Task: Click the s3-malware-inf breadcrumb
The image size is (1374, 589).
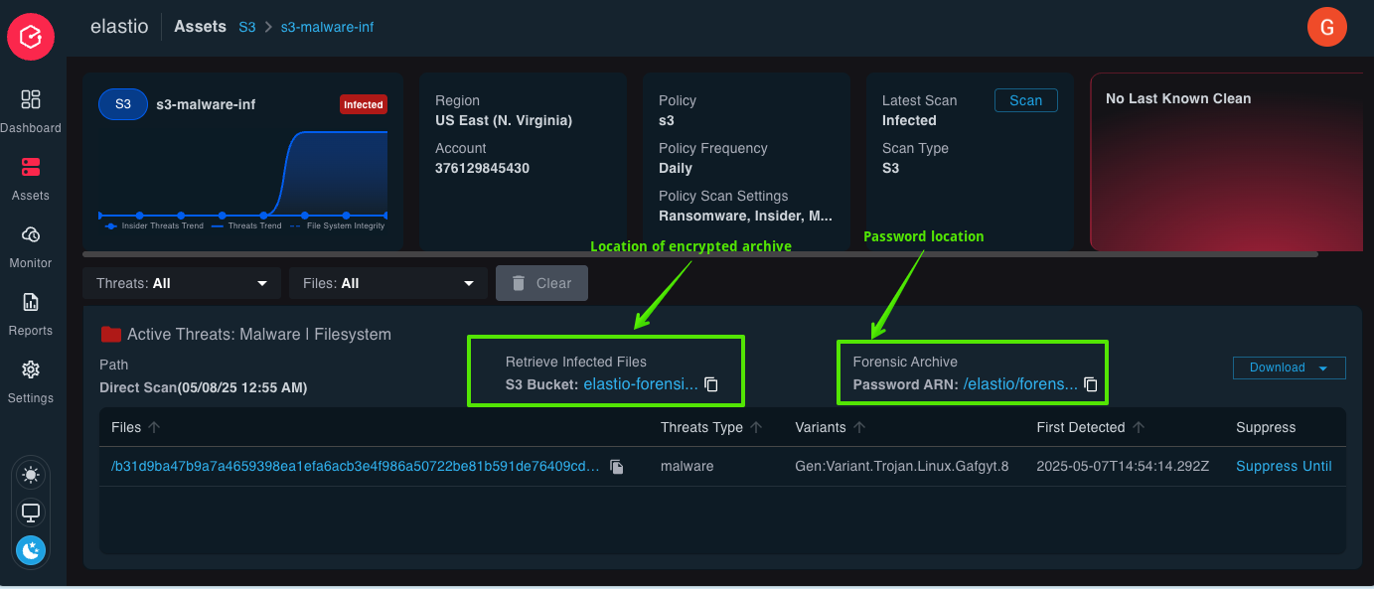Action: point(328,27)
